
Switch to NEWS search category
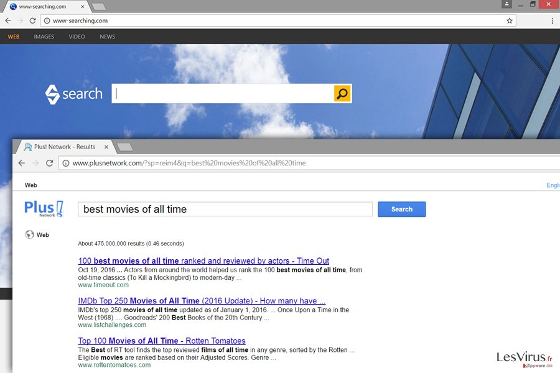click(107, 37)
